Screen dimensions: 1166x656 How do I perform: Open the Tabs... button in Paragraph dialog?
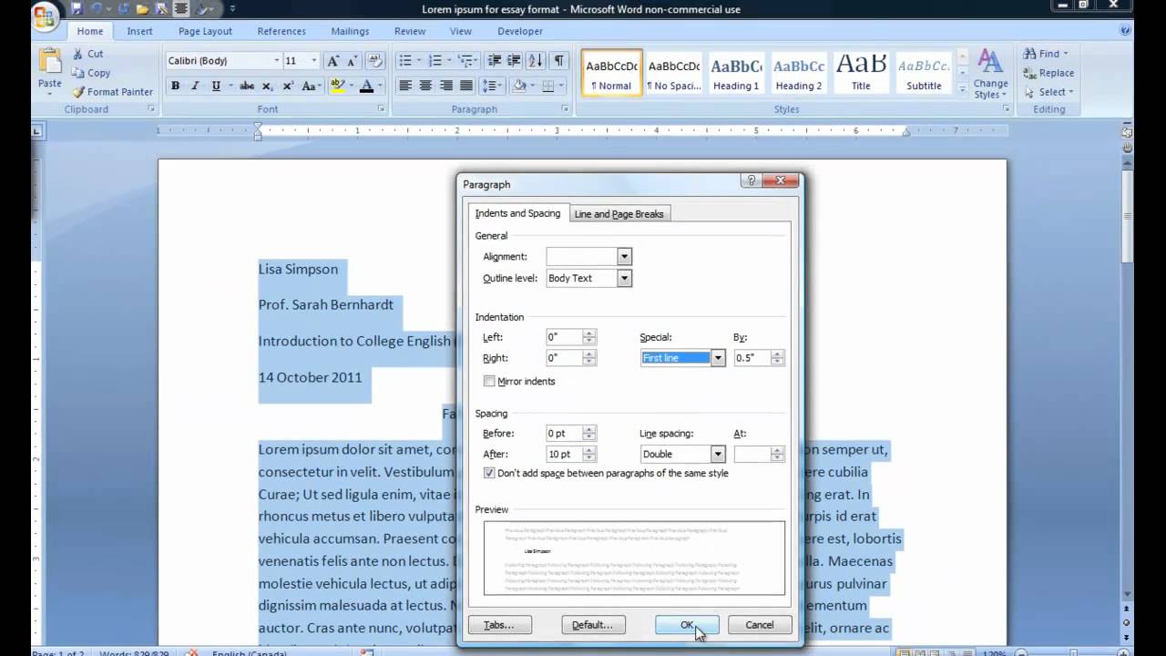pos(499,625)
